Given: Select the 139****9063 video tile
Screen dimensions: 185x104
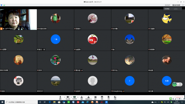Looking at the screenshot, I should pos(18,20).
